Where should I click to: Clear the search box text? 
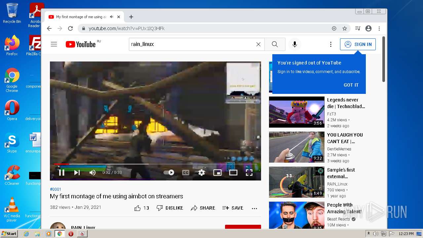pyautogui.click(x=258, y=44)
